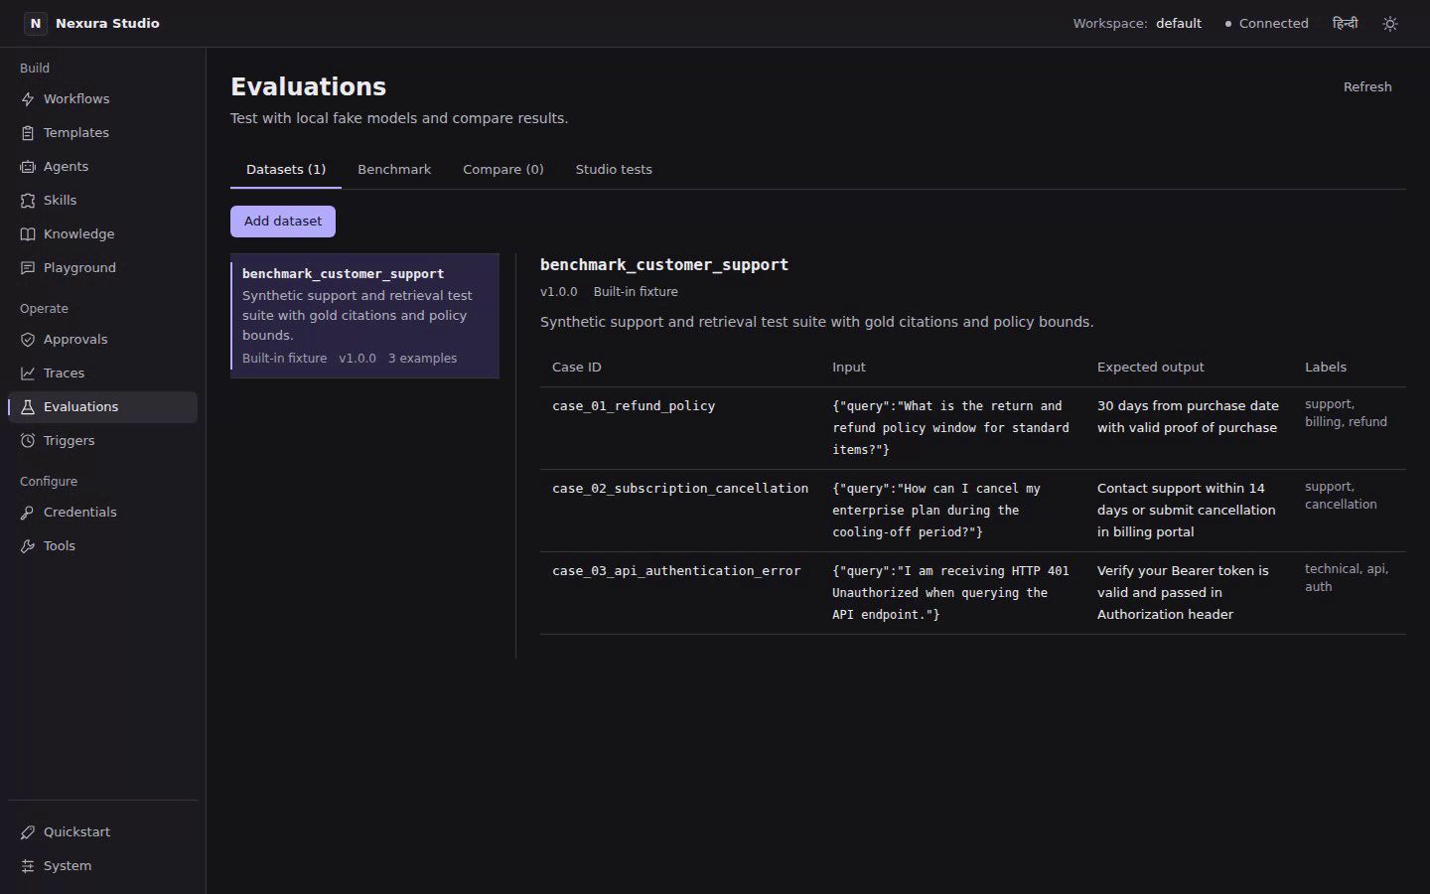Image resolution: width=1430 pixels, height=894 pixels.
Task: Click the Playground chat icon
Action: tap(28, 268)
